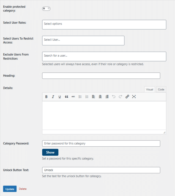Enable the protected category toggle
Screen dimensions: 175x196
(46, 9)
